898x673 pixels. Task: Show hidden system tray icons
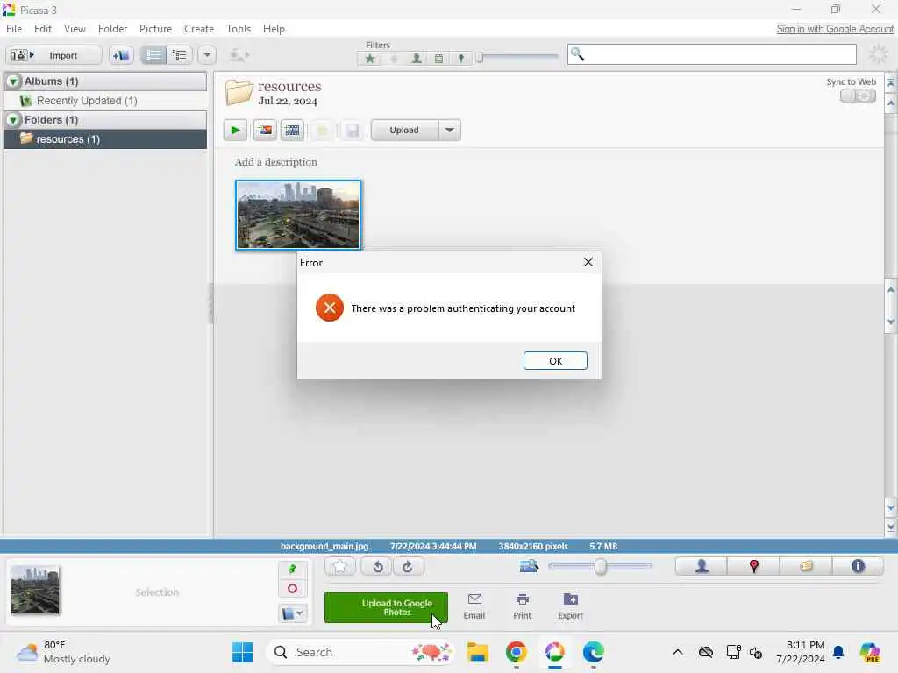[678, 652]
